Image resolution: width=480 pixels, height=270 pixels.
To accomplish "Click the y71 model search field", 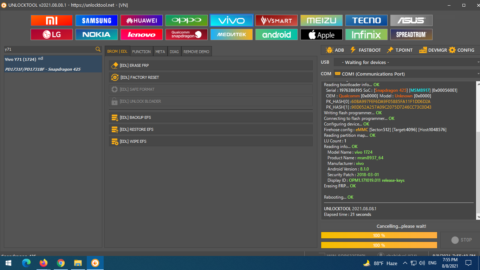I will (50, 49).
